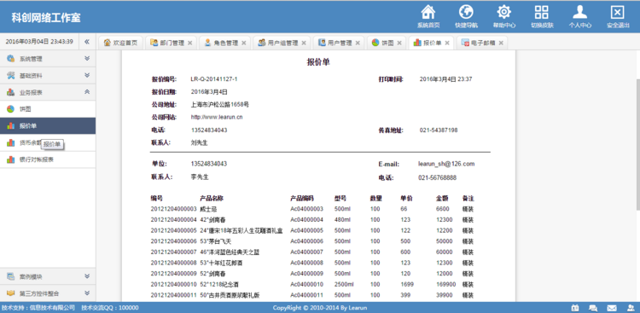Click 产品名称 column header
Viewport: 640px width, 313px height.
212,199
